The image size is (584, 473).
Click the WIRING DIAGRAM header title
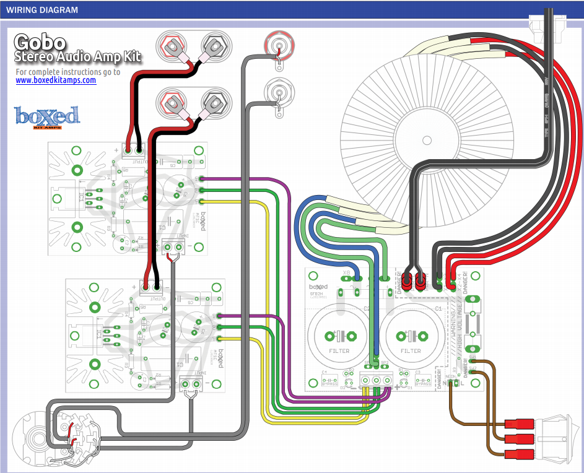coord(42,10)
